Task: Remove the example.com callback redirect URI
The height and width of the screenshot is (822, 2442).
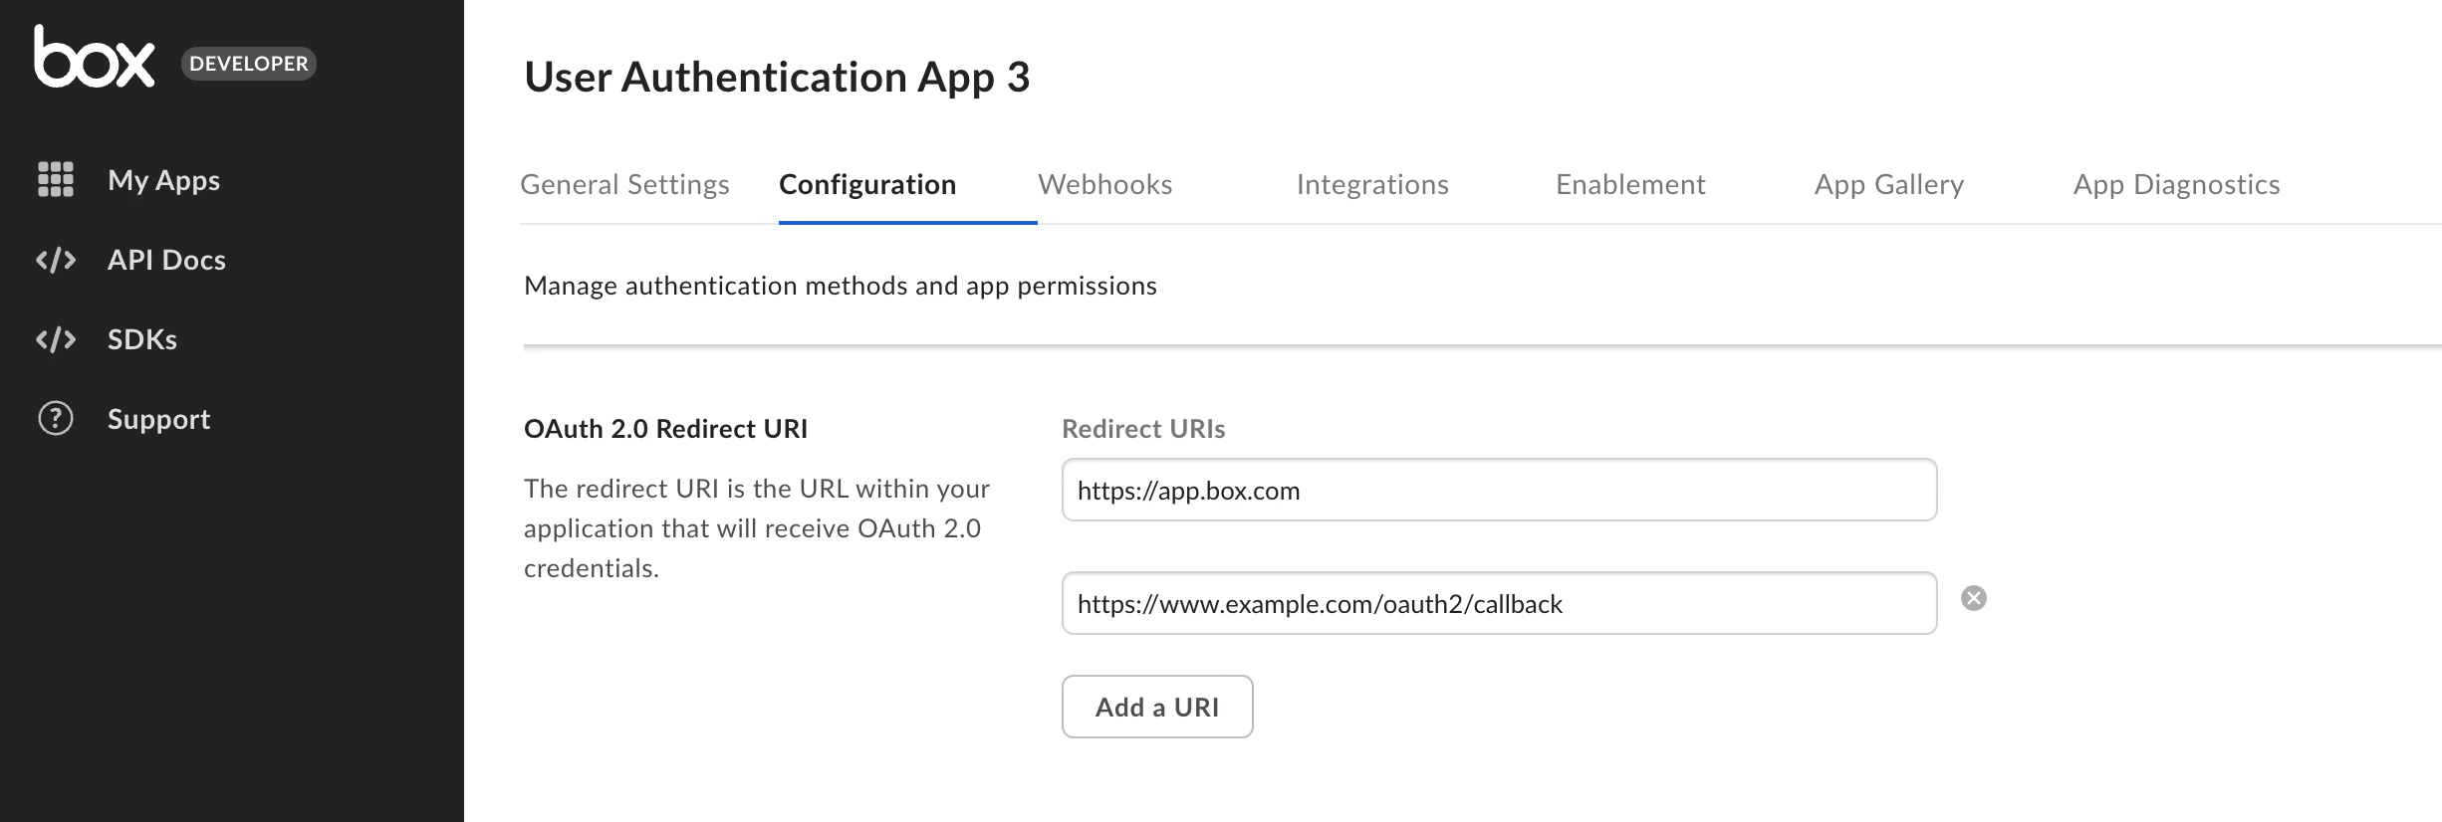Action: (x=1973, y=598)
